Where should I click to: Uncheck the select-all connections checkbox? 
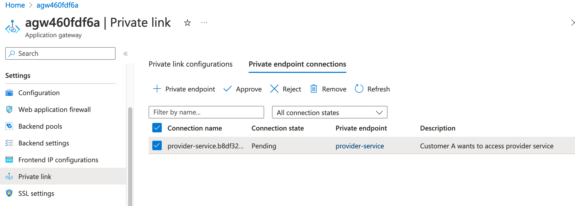click(157, 128)
